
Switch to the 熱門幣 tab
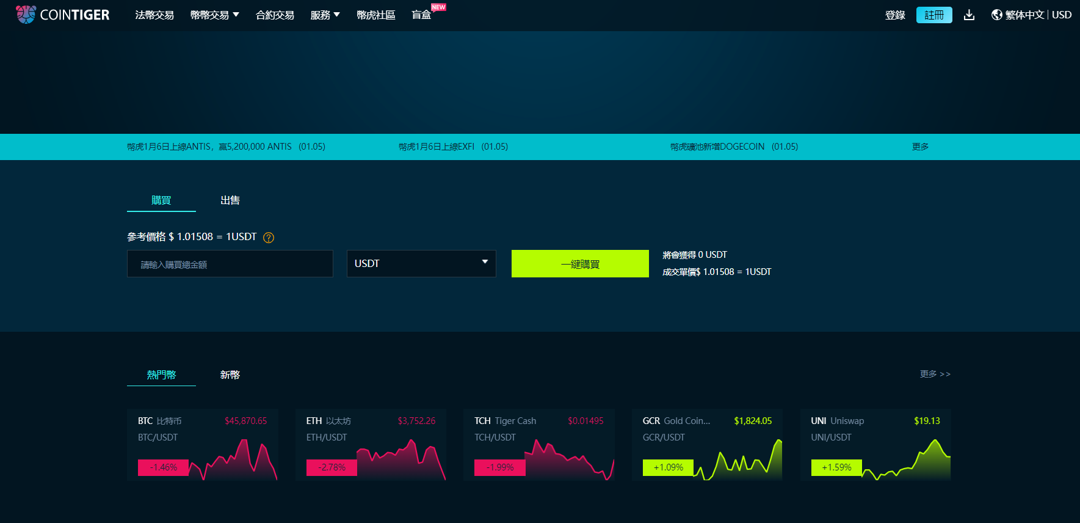tap(161, 375)
